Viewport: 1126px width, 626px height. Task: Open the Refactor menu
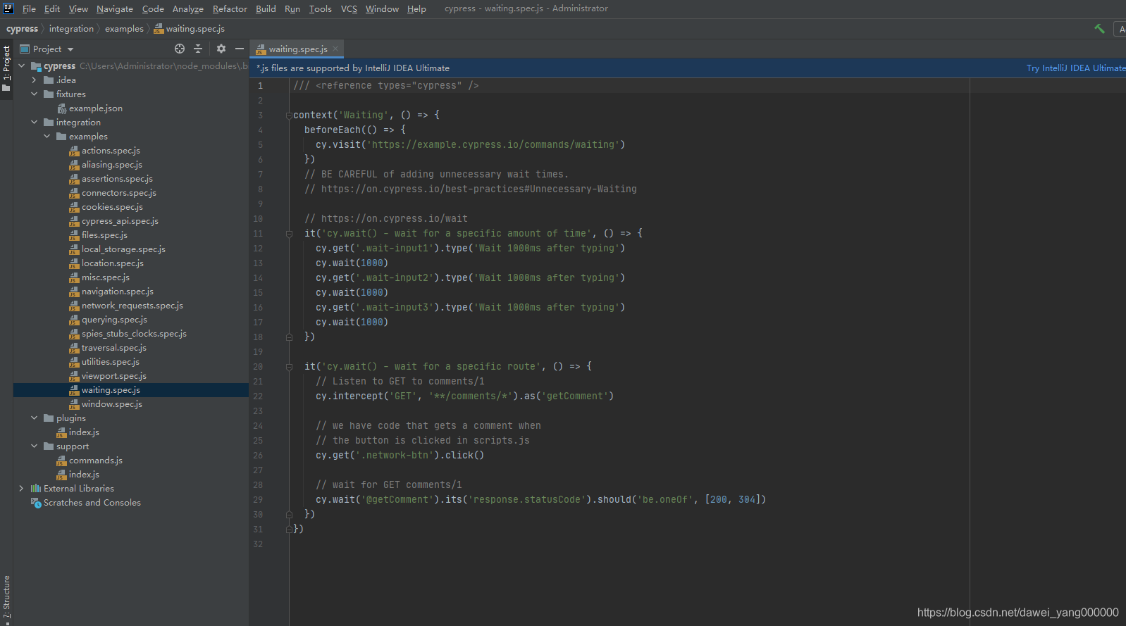(x=230, y=8)
